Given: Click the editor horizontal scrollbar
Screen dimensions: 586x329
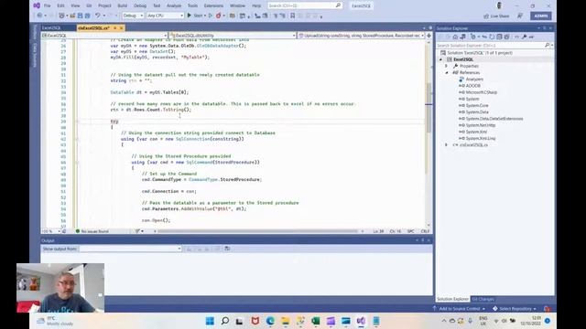Looking at the screenshot, I should click(x=257, y=231).
